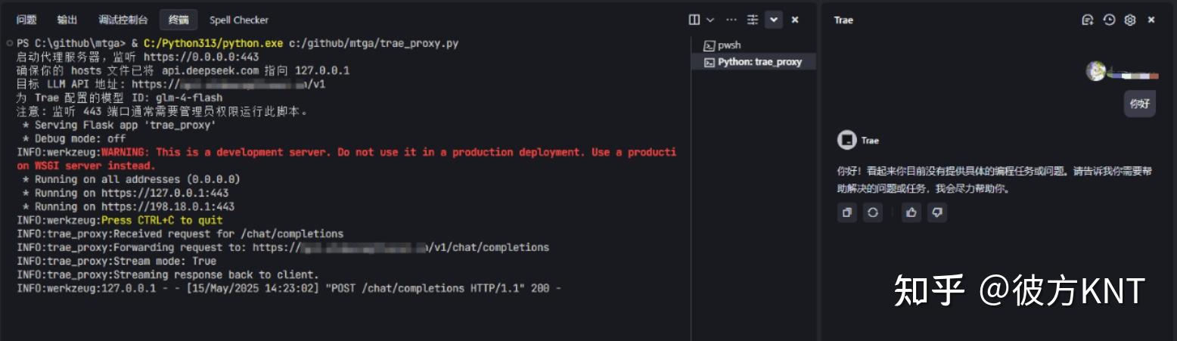Switch to the 输出 tab

tap(67, 20)
